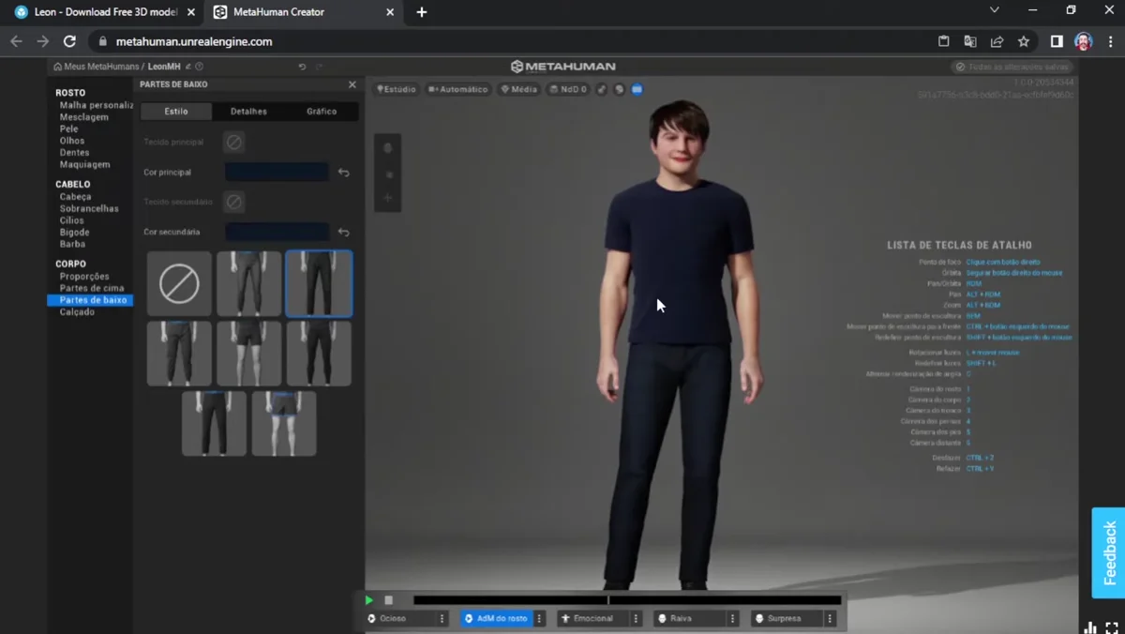Screen dimensions: 1125x634
Task: Click the Tecido principal none icon
Action: tap(234, 143)
